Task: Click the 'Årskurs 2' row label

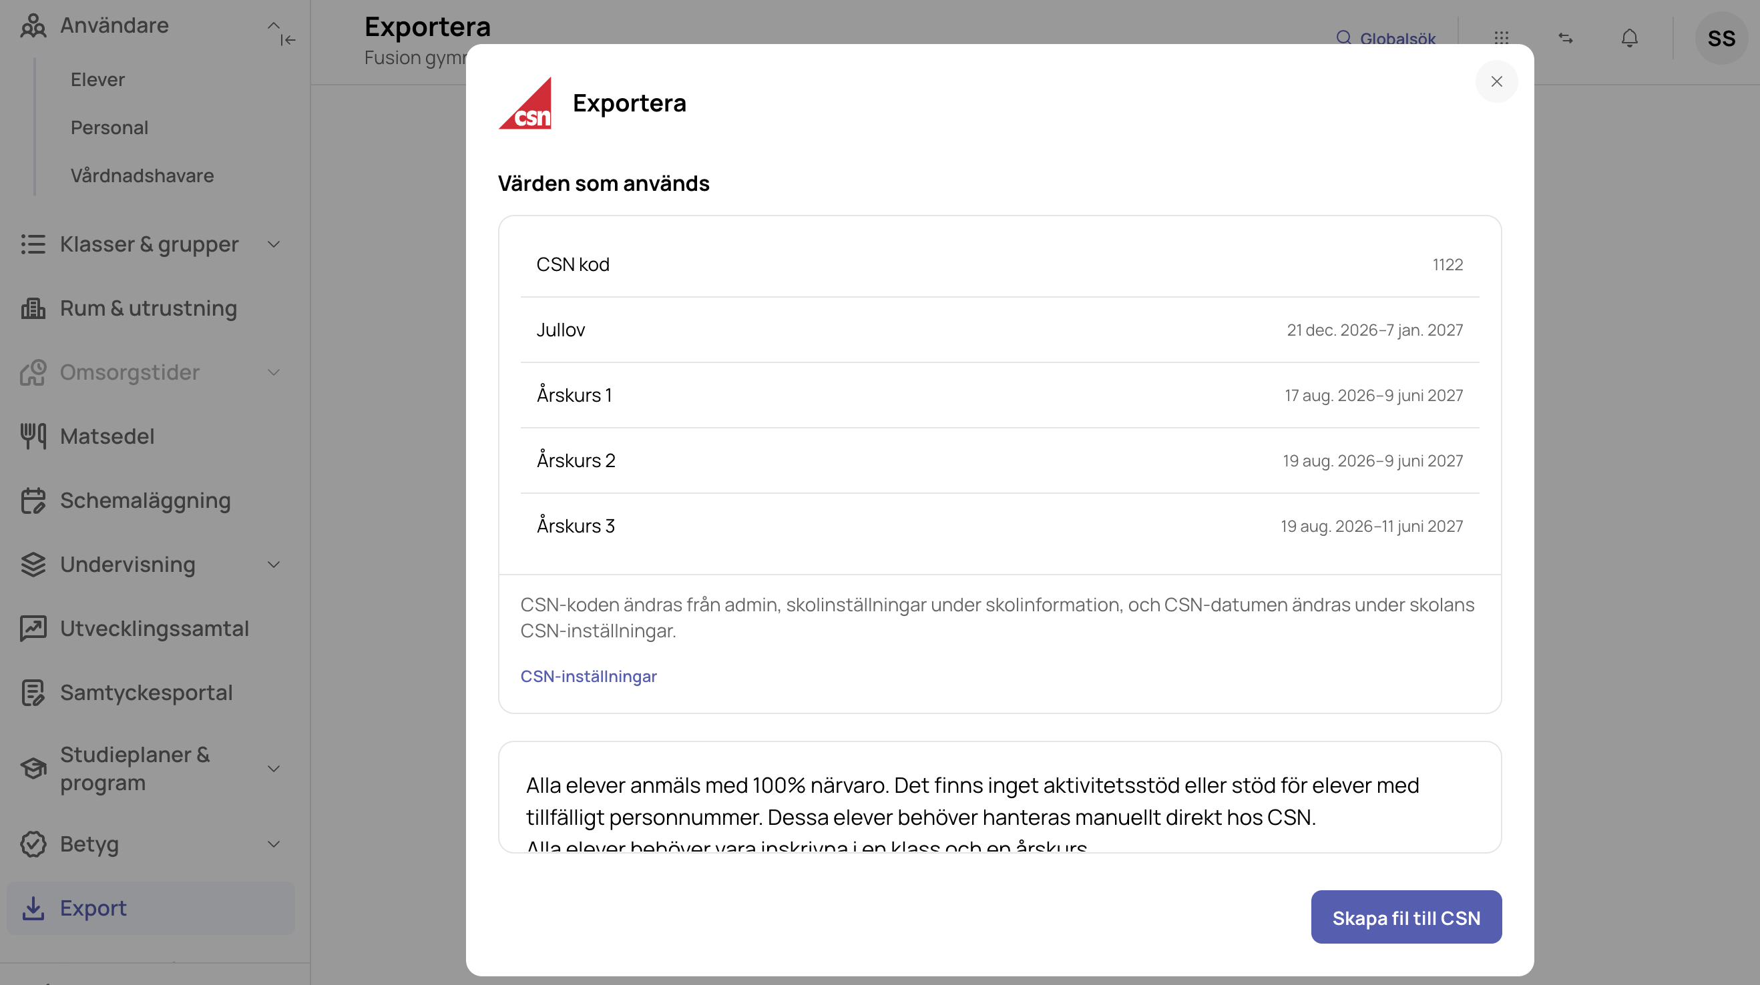Action: (576, 461)
